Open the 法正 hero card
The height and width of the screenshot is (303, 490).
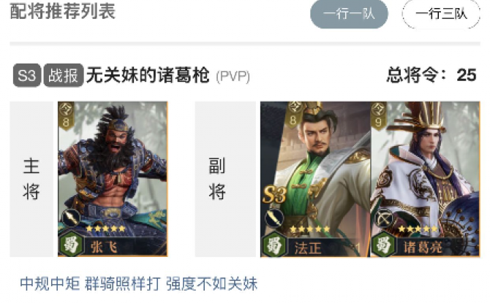[315, 179]
